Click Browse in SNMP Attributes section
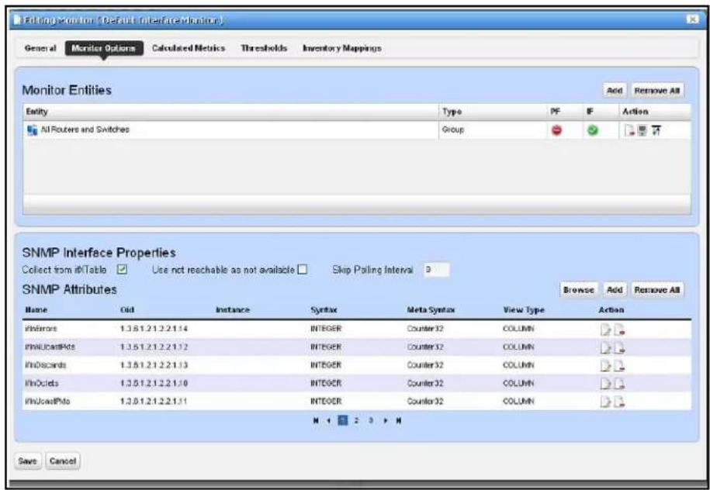Image resolution: width=710 pixels, height=490 pixels. click(x=579, y=290)
